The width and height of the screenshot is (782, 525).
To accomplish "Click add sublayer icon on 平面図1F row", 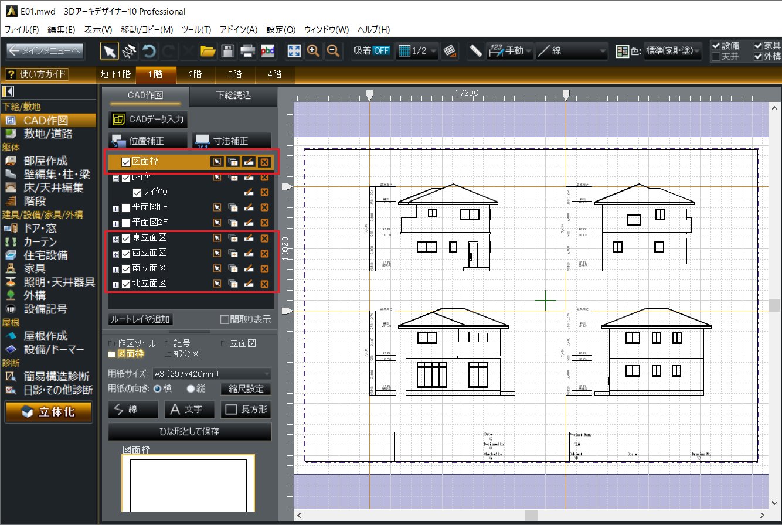I will [x=233, y=207].
